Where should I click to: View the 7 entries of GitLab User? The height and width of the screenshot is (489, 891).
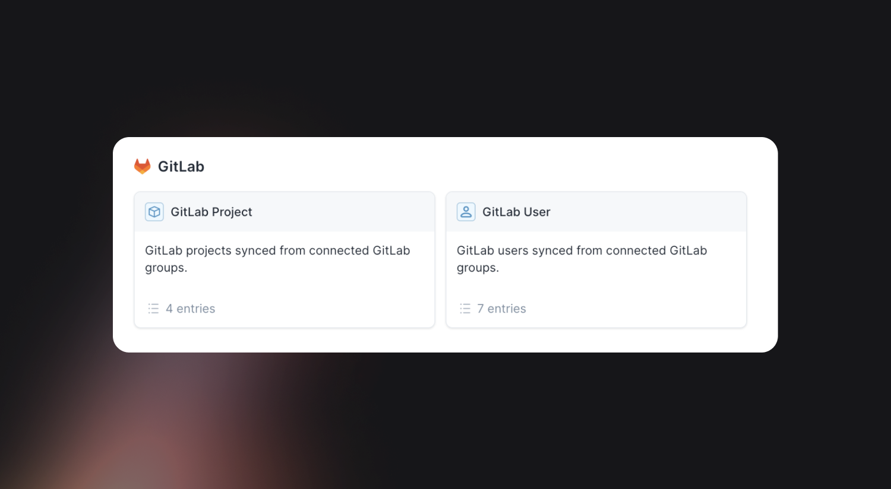[493, 309]
